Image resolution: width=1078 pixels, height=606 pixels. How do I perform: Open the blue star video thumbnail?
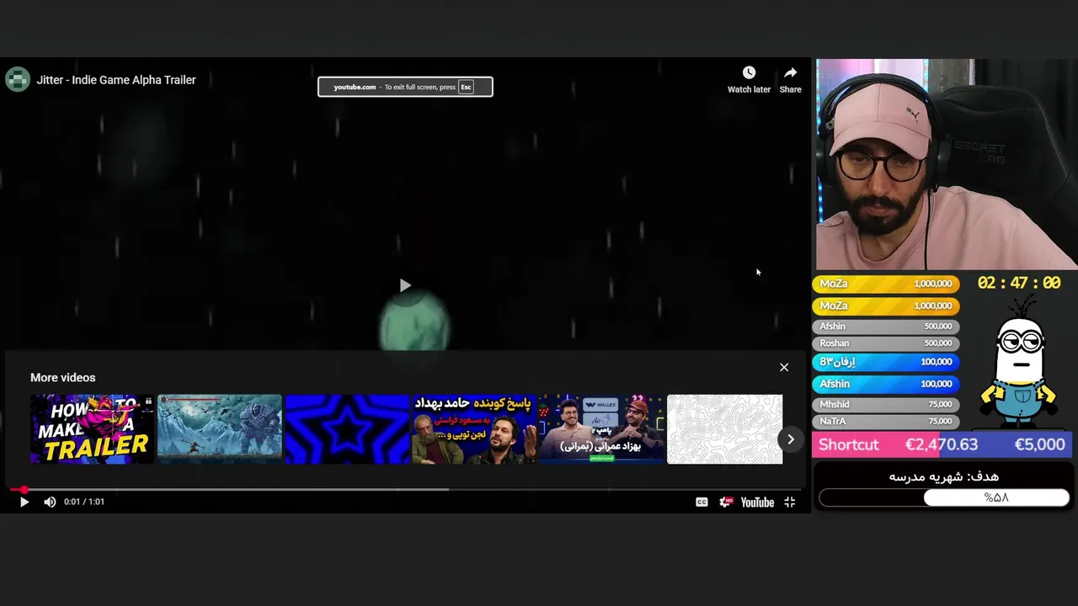(x=346, y=429)
